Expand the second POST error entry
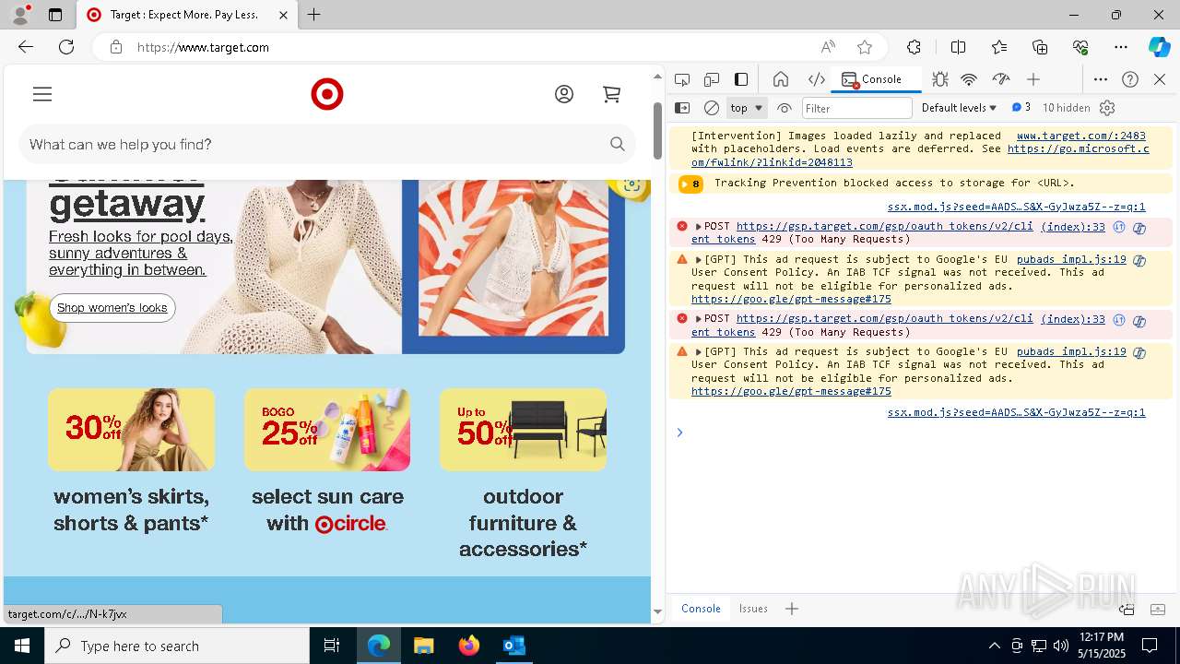Viewport: 1180px width, 664px height. tap(698, 318)
